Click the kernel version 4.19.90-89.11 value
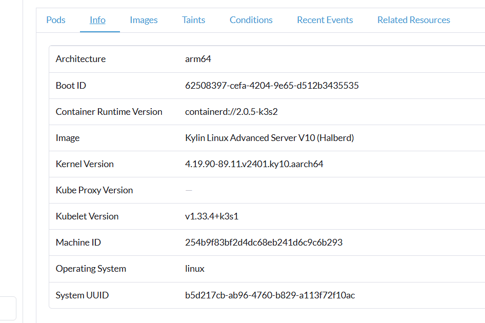The image size is (485, 323). coord(254,164)
